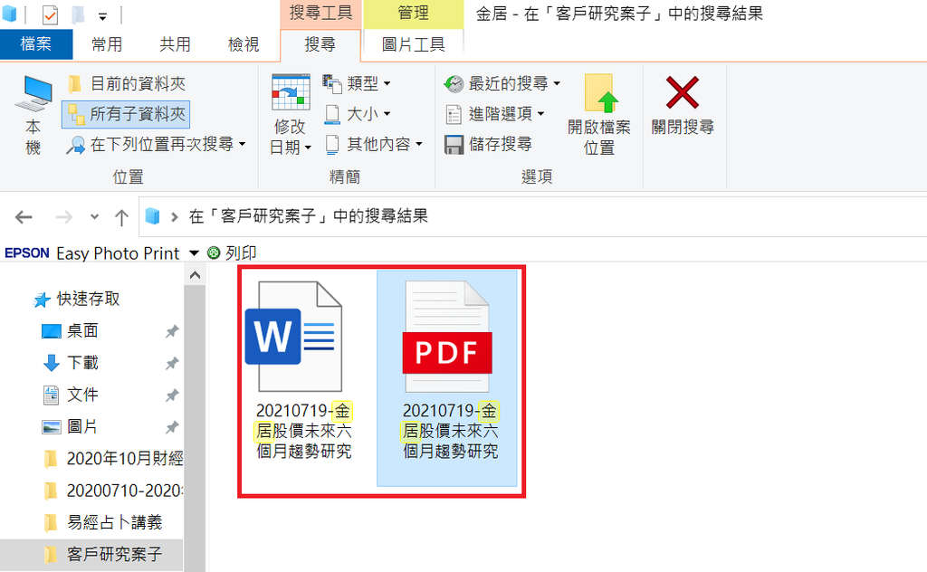Click the EPSON Easy Photo Print label
Viewport: 927px width, 572px height.
point(92,253)
